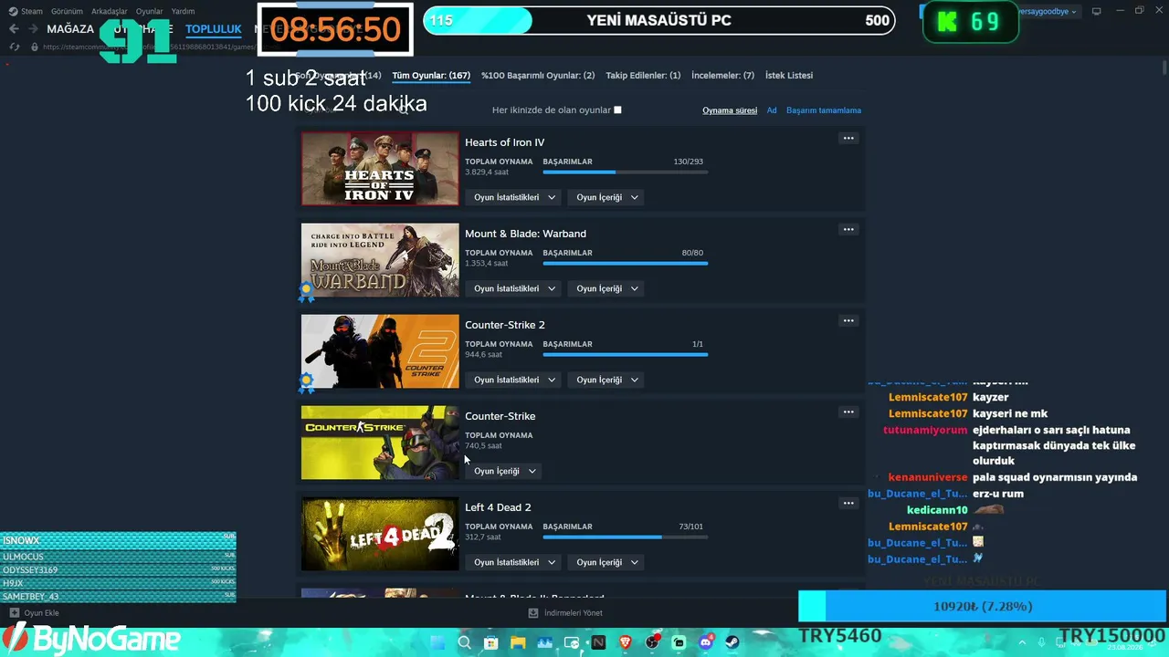Expand Oyun İçeriği for Counter-Strike 2
The image size is (1169, 657).
607,380
